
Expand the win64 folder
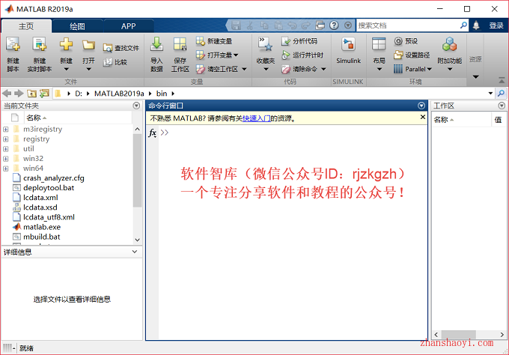(6, 169)
